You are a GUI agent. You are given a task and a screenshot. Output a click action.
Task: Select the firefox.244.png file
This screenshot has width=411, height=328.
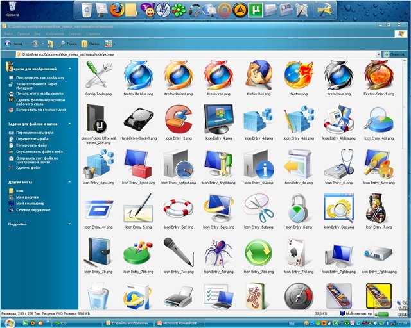259,76
